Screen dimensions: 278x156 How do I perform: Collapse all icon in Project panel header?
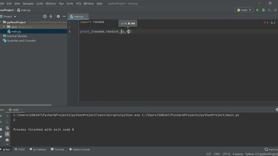pyautogui.click(x=51, y=16)
